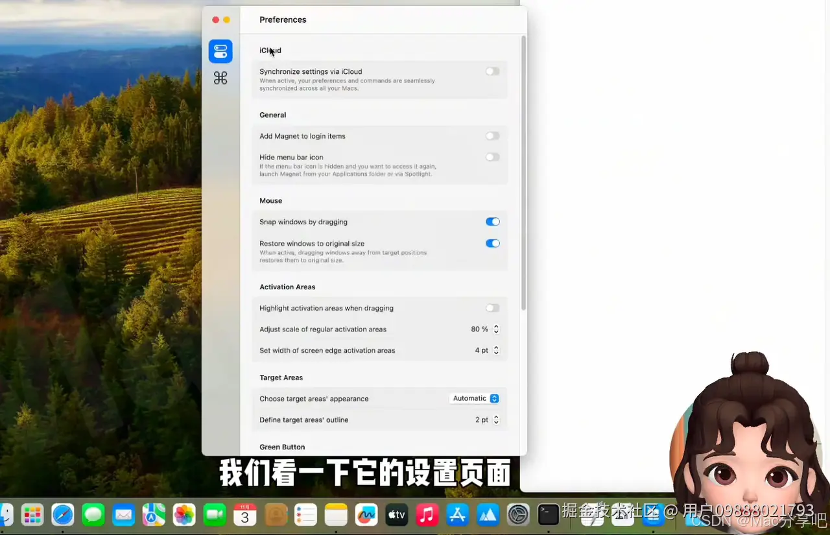Open the App Store from Dock
Image resolution: width=830 pixels, height=535 pixels.
[457, 516]
